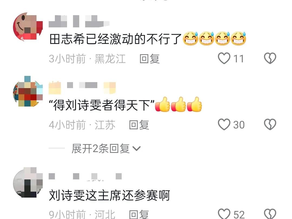Dislike the comment from 江苏

[x=270, y=124]
